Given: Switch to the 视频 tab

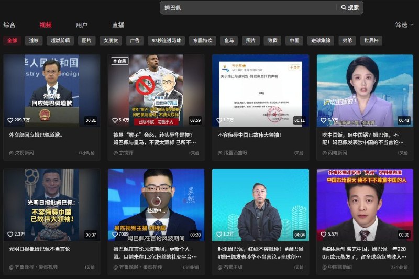Looking at the screenshot, I should coord(46,25).
